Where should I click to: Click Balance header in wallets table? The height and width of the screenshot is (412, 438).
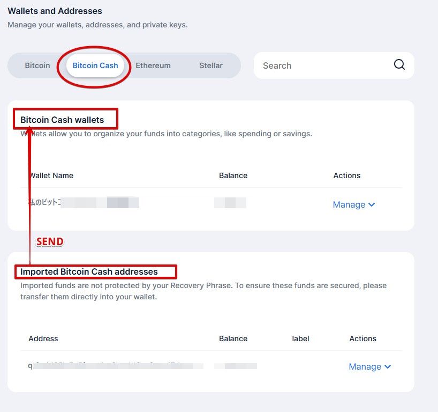[x=233, y=175]
